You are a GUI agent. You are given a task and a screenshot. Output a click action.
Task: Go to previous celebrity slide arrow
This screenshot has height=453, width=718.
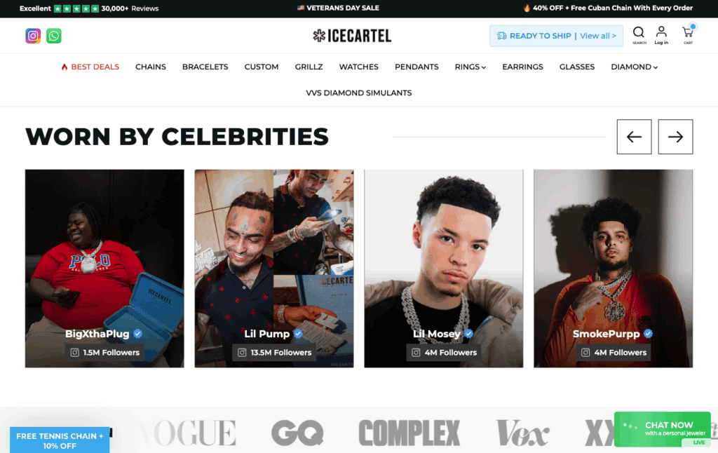click(634, 137)
